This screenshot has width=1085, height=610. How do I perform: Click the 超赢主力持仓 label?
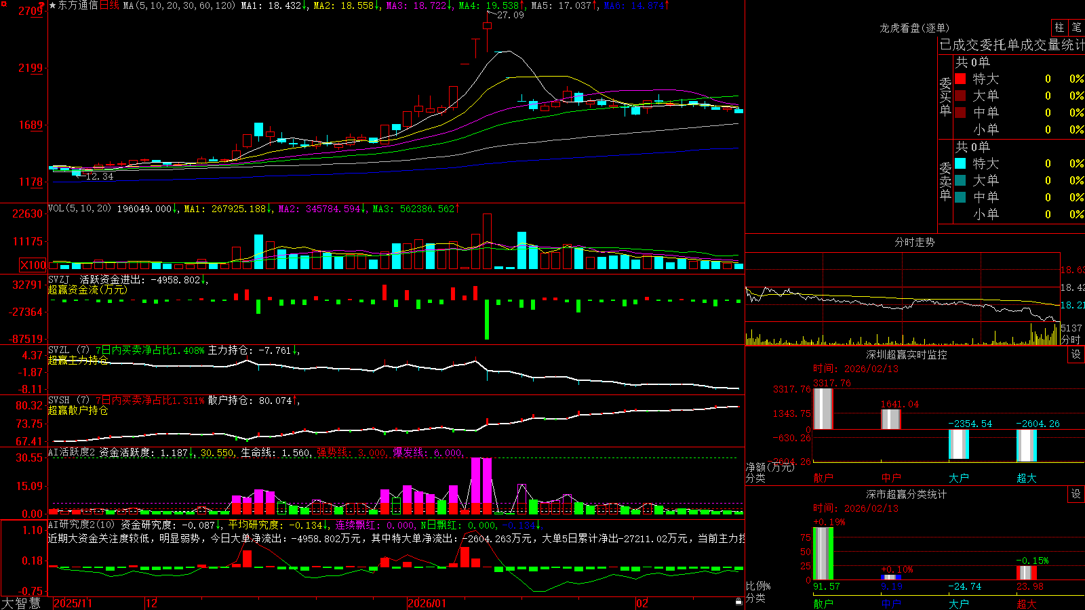pyautogui.click(x=78, y=360)
